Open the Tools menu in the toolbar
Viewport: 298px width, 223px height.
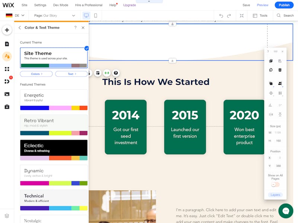pos(260,16)
